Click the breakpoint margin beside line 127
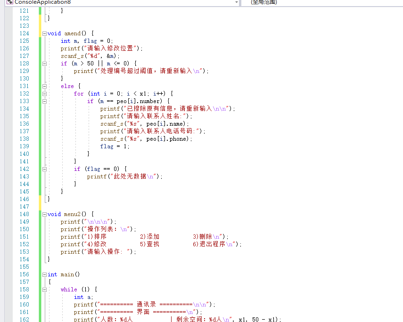Screen dimensions: 403x322 (x=9, y=56)
